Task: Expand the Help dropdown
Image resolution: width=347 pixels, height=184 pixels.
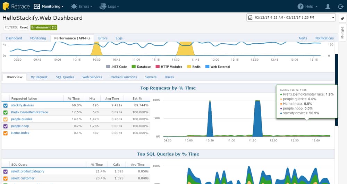Action: pyautogui.click(x=311, y=6)
